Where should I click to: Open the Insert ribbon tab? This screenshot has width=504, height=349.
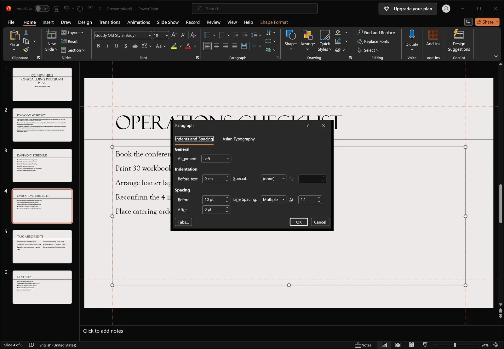pos(48,22)
